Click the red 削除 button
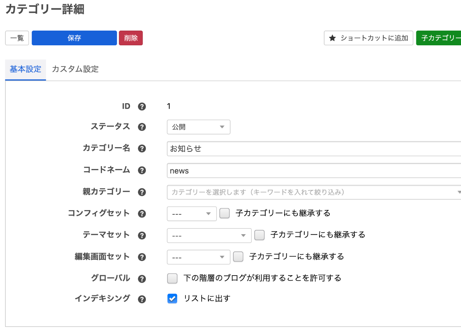Viewport: 461px width, 332px height. point(131,38)
